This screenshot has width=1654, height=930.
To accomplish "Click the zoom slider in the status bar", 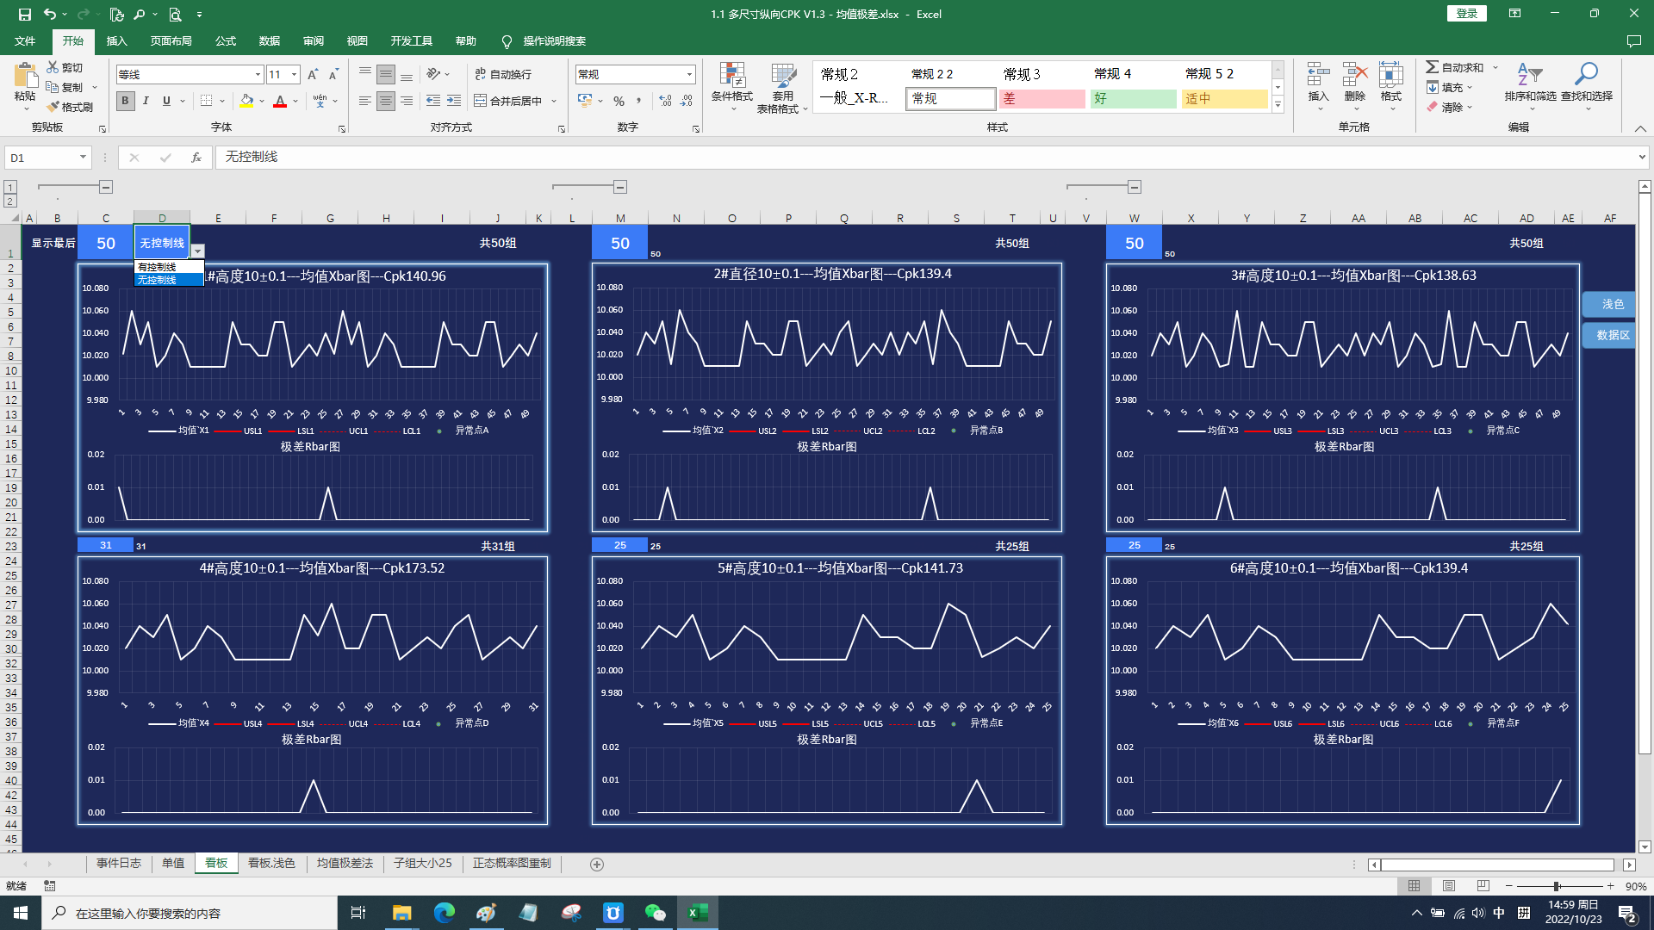I will [x=1558, y=886].
